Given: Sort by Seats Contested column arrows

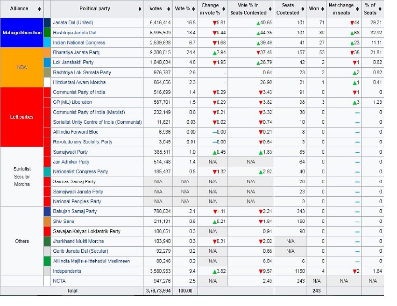Looking at the screenshot, I should [303, 9].
